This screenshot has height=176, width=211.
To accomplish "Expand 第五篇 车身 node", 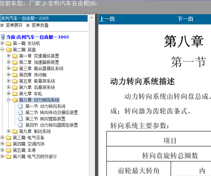I will (2, 150).
